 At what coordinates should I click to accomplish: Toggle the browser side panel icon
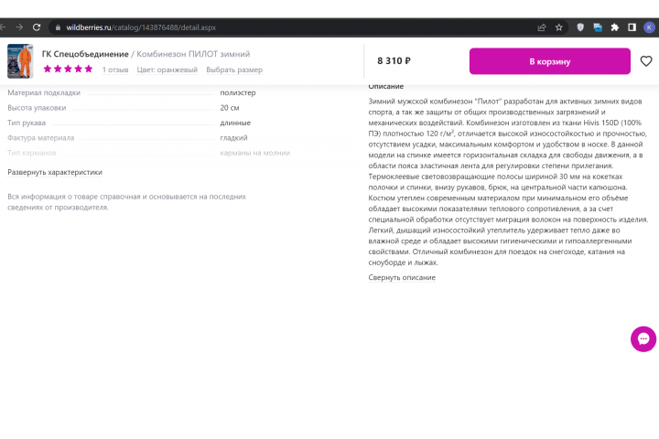pyautogui.click(x=632, y=27)
